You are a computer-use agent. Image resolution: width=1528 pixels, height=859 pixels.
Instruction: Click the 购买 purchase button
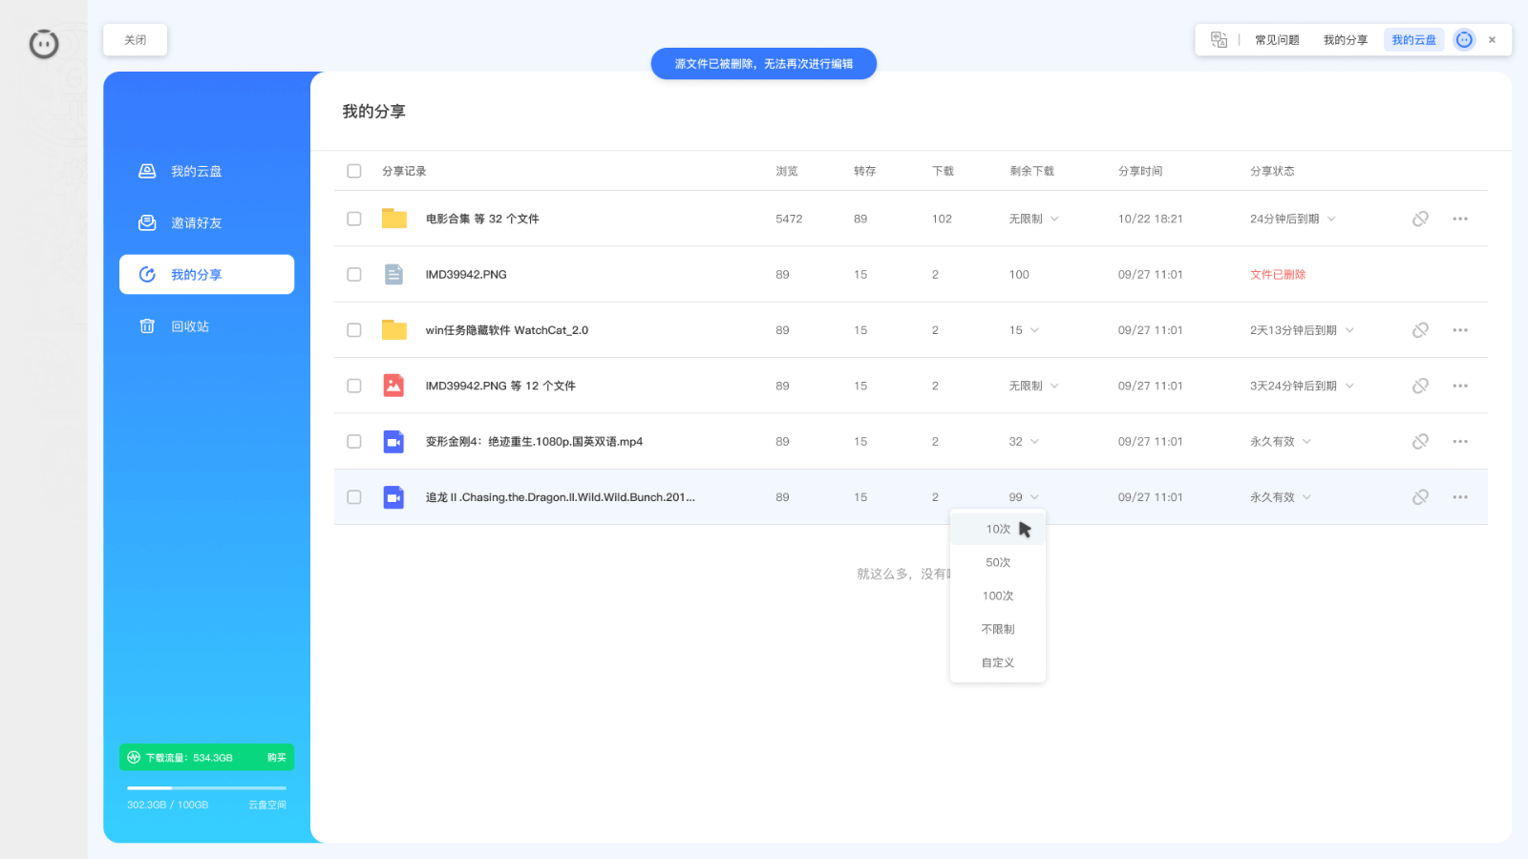click(277, 757)
